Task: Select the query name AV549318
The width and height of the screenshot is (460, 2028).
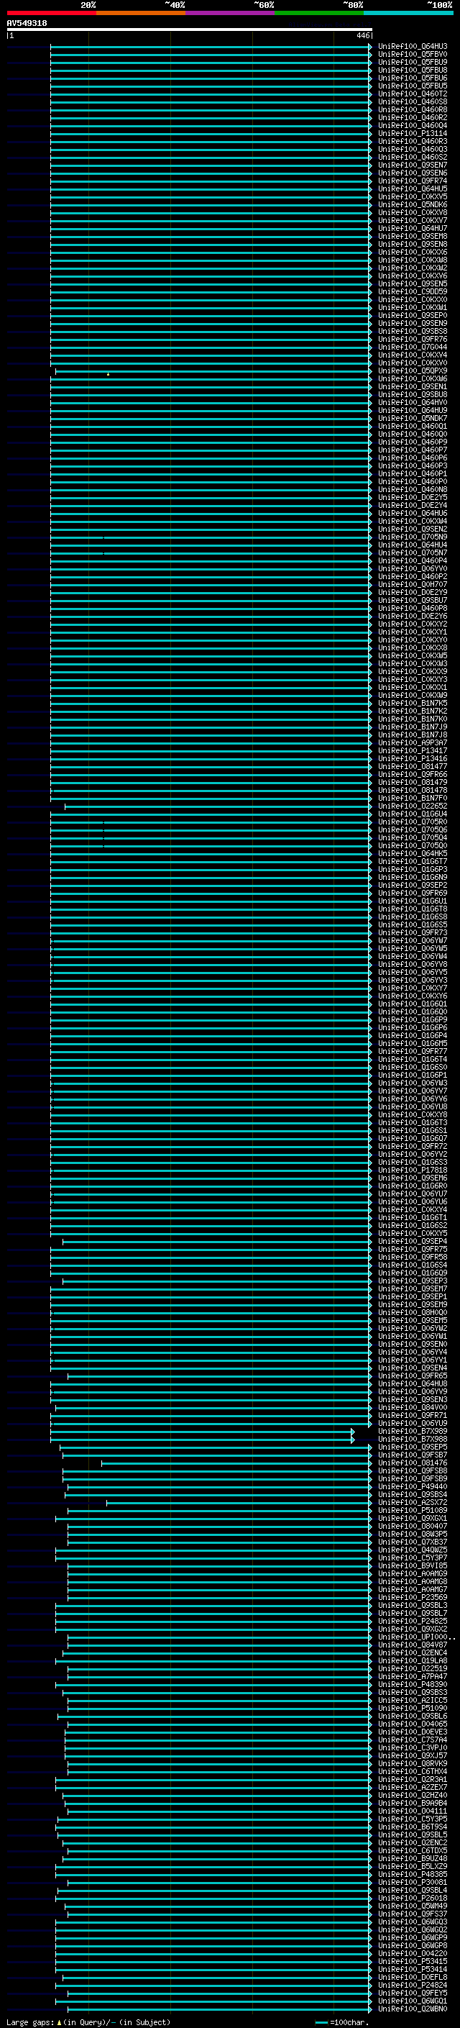Action: click(27, 24)
